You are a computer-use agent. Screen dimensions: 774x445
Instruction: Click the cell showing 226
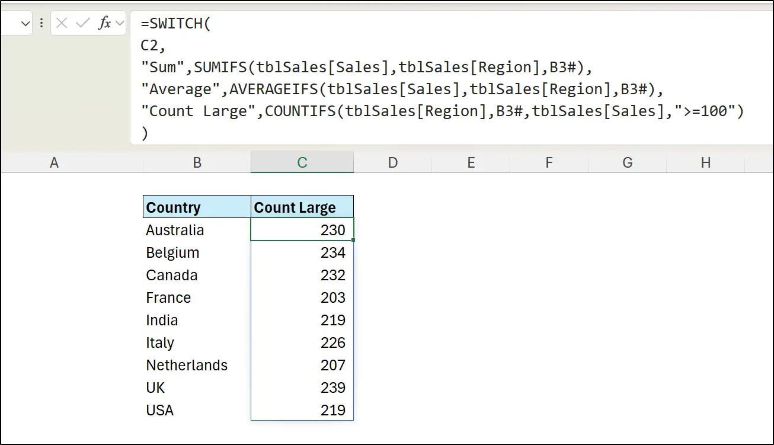pos(302,342)
